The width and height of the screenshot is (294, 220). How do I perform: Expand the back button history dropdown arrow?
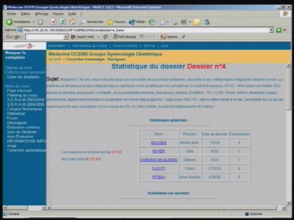pyautogui.click(x=34, y=22)
